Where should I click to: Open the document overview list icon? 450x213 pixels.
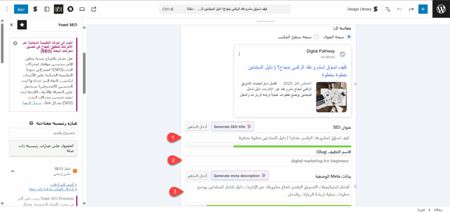[x=388, y=9]
